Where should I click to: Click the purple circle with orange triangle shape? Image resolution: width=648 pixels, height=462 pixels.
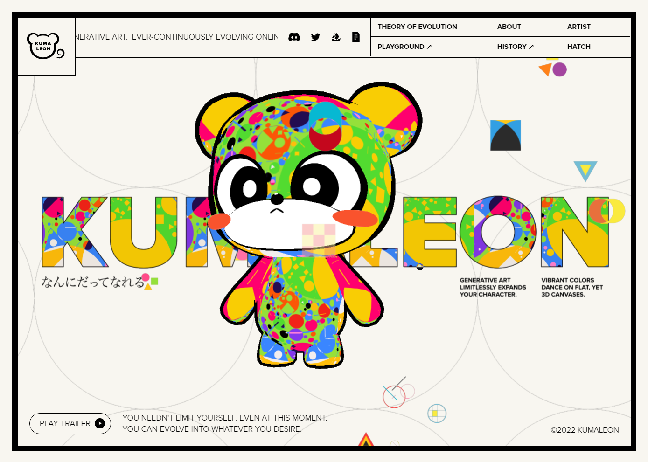pyautogui.click(x=553, y=69)
